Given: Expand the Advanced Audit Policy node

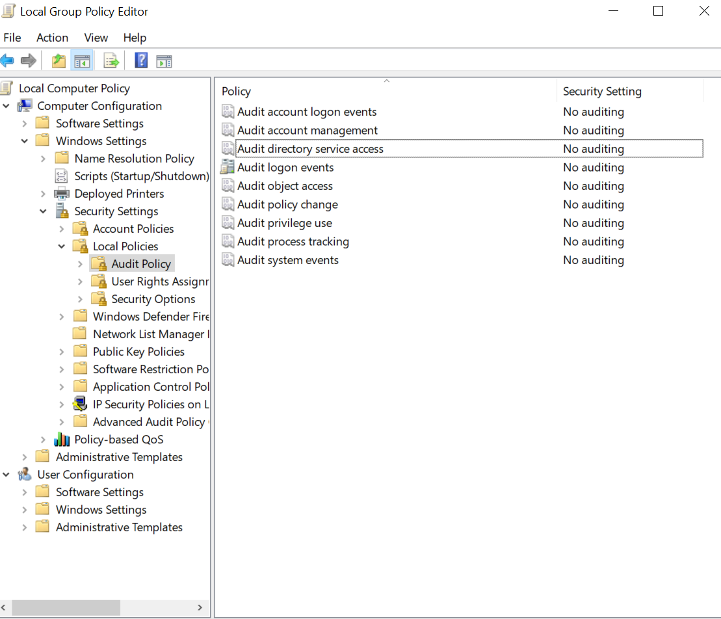Looking at the screenshot, I should pyautogui.click(x=61, y=421).
